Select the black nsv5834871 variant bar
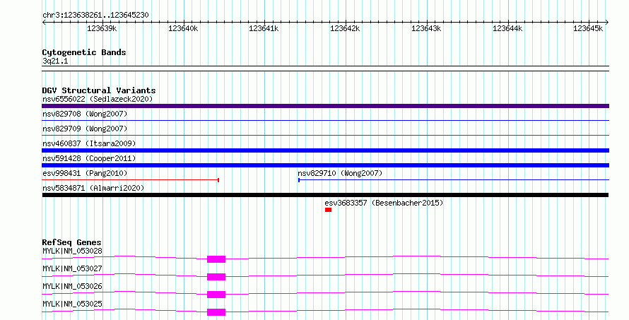The height and width of the screenshot is (320, 629). [325, 195]
